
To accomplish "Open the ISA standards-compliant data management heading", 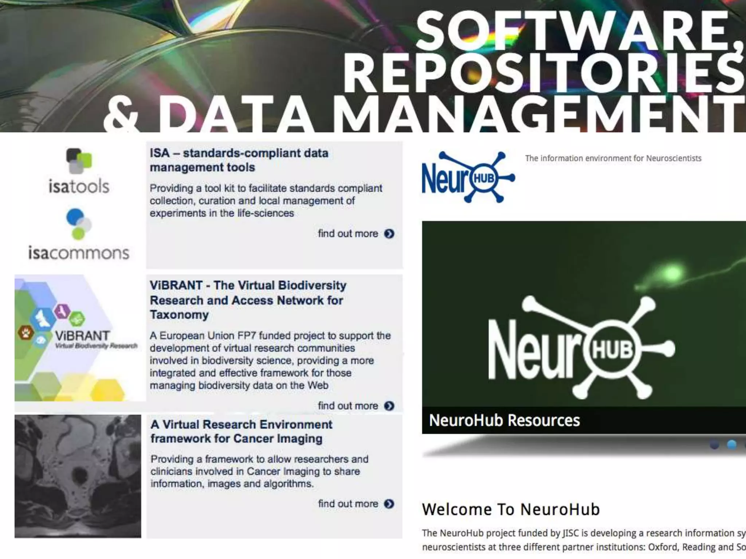I will 239,160.
